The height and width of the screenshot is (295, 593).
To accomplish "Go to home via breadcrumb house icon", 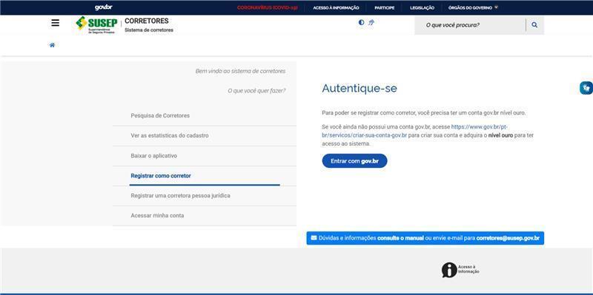I will [52, 45].
